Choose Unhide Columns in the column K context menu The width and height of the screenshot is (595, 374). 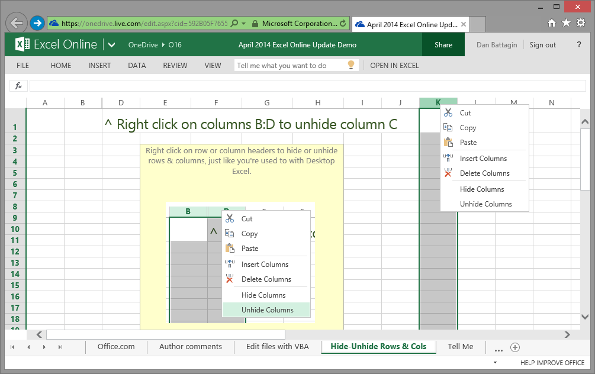point(485,204)
